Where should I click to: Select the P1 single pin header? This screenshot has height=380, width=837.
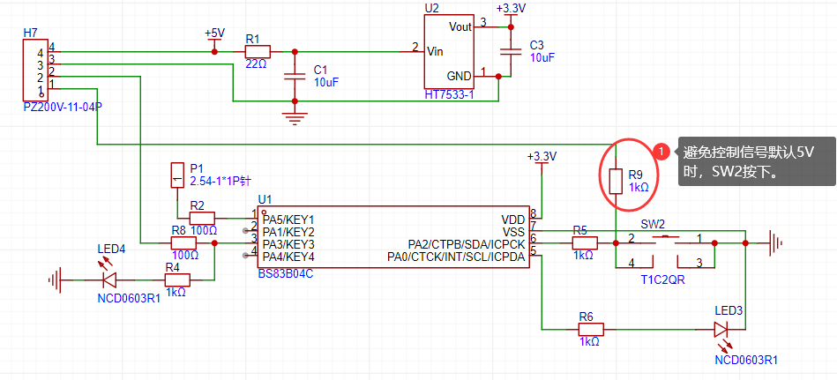[x=178, y=175]
